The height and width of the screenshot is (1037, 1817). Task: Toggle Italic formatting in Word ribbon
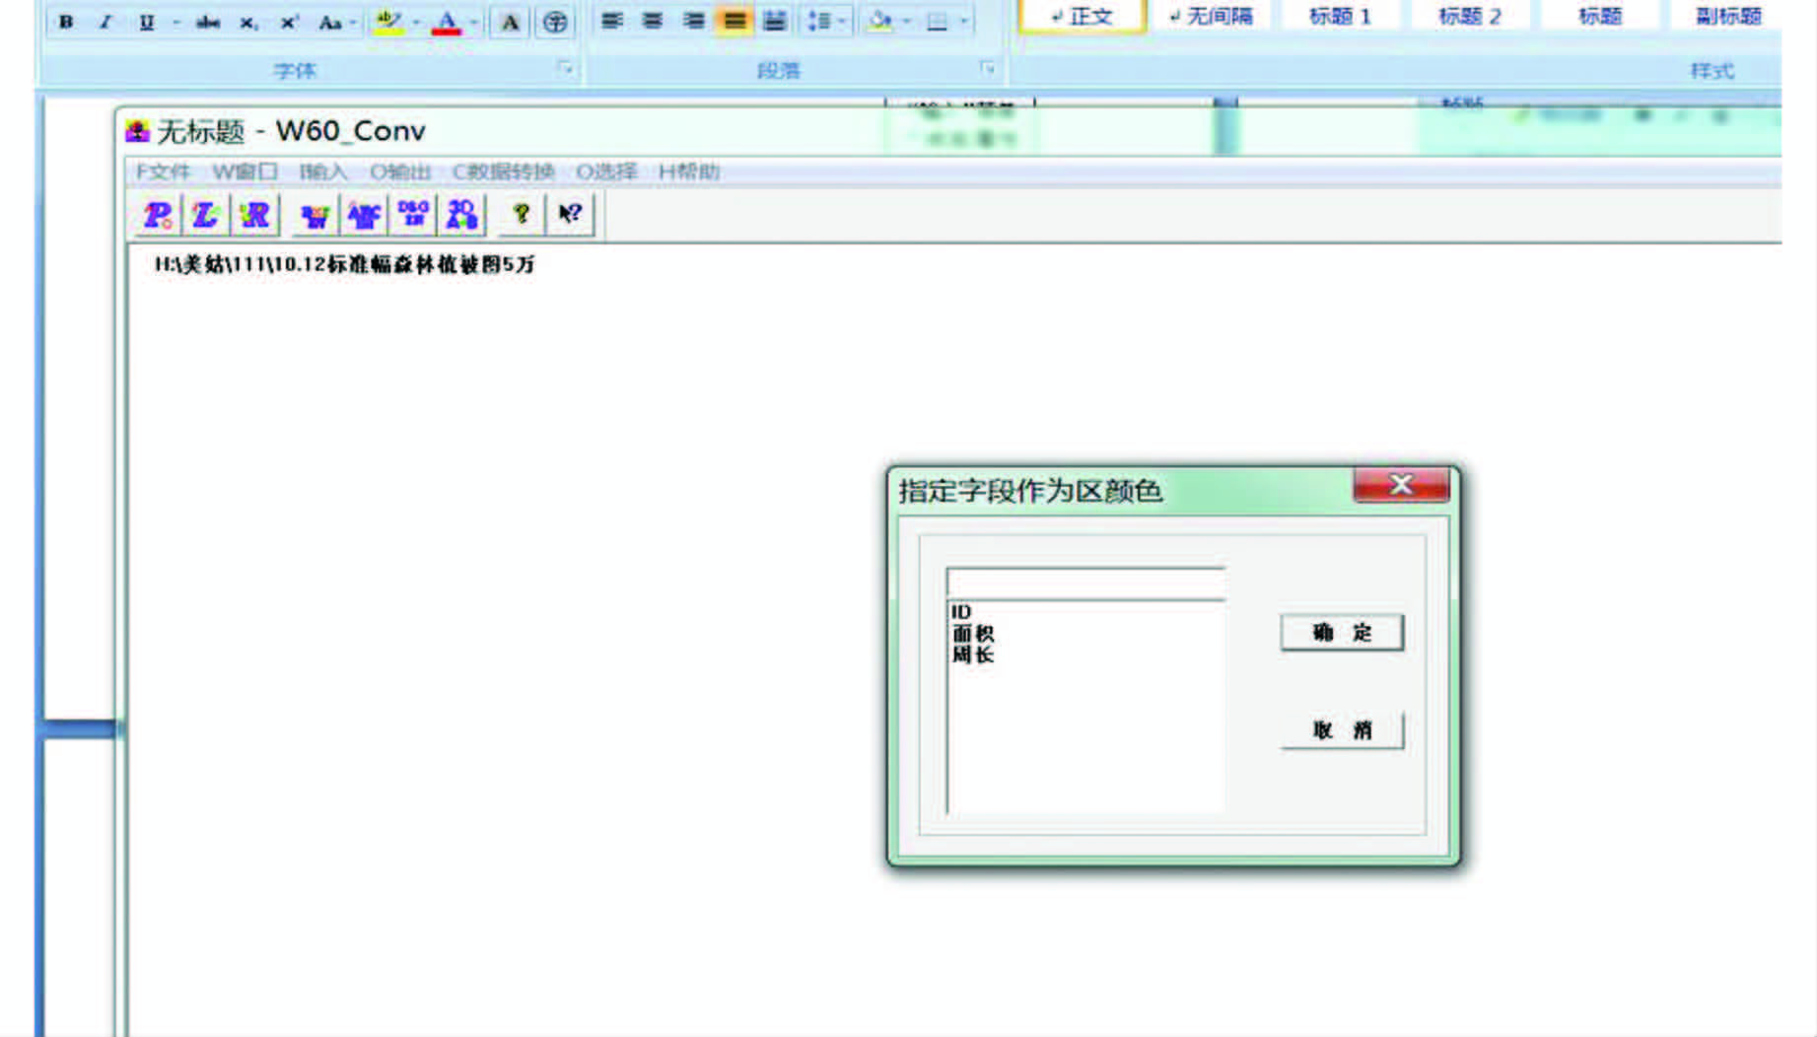click(x=105, y=22)
